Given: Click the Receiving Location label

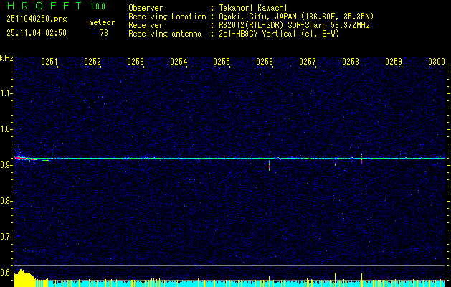Looking at the screenshot, I should coord(167,17).
